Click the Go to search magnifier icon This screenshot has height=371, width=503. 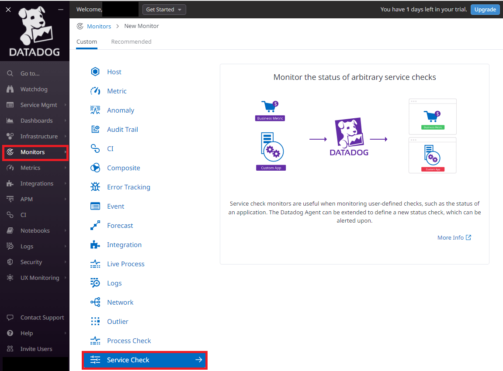(x=10, y=73)
